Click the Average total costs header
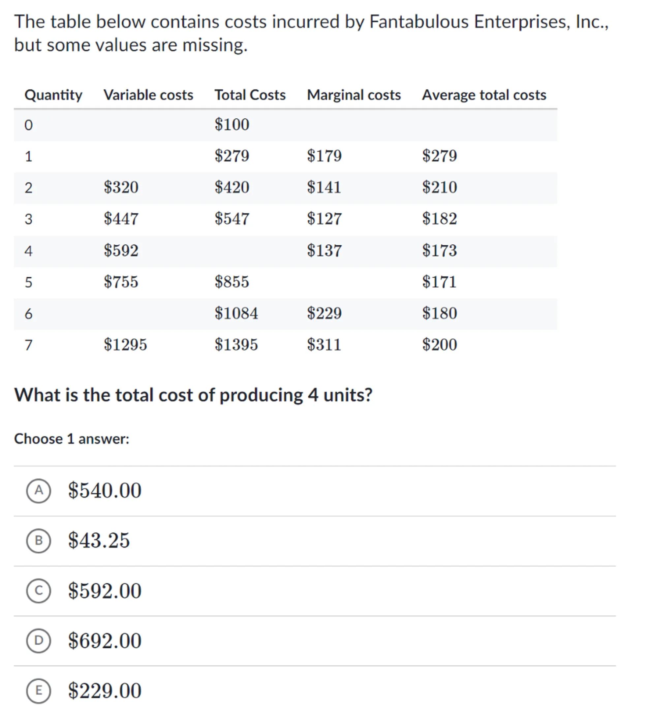 tap(484, 95)
